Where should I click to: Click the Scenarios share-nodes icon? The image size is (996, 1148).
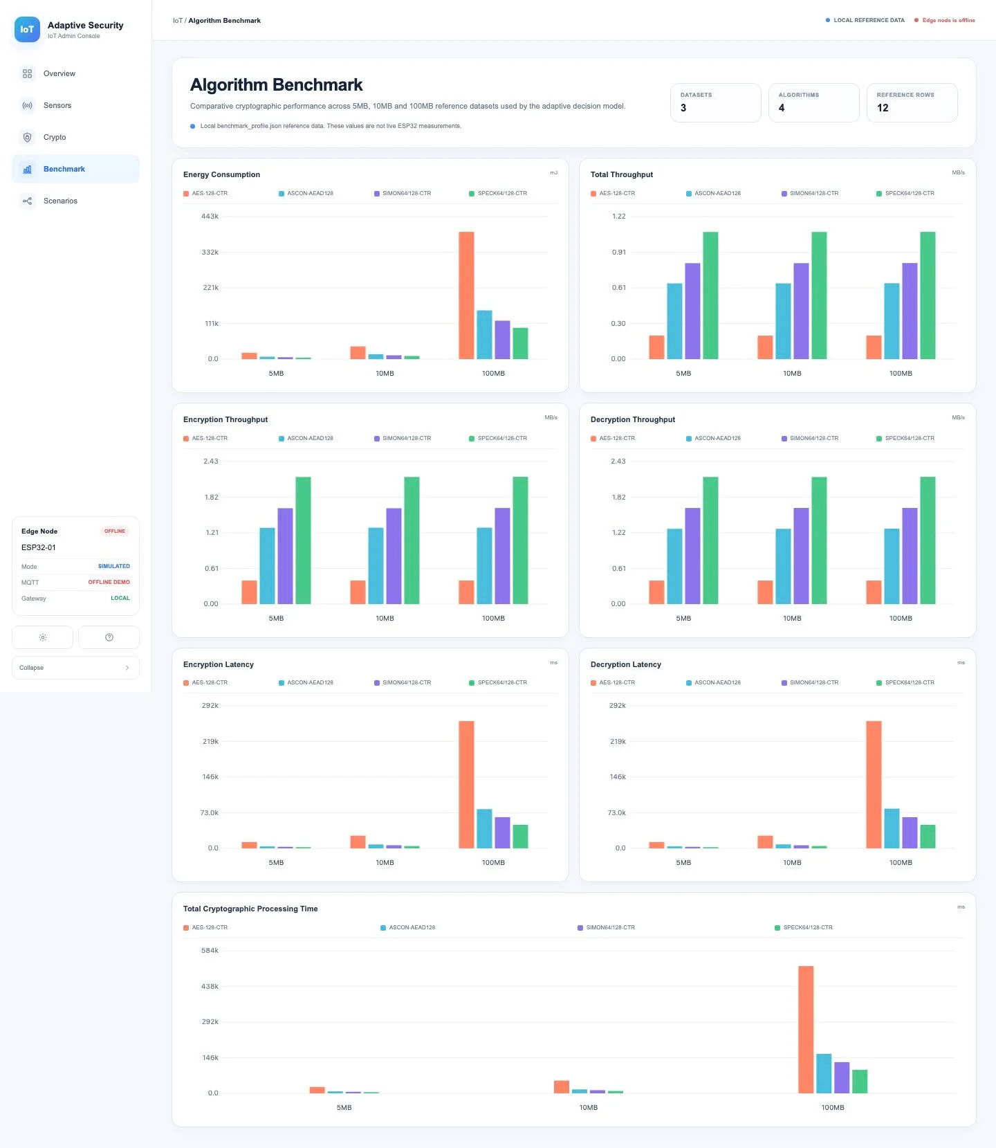pos(27,201)
